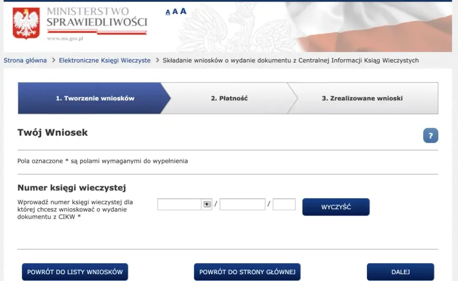The image size is (458, 281).
Task: Open Elektroniczne Księgi Wieczyste breadcrumb link
Action: coord(105,60)
